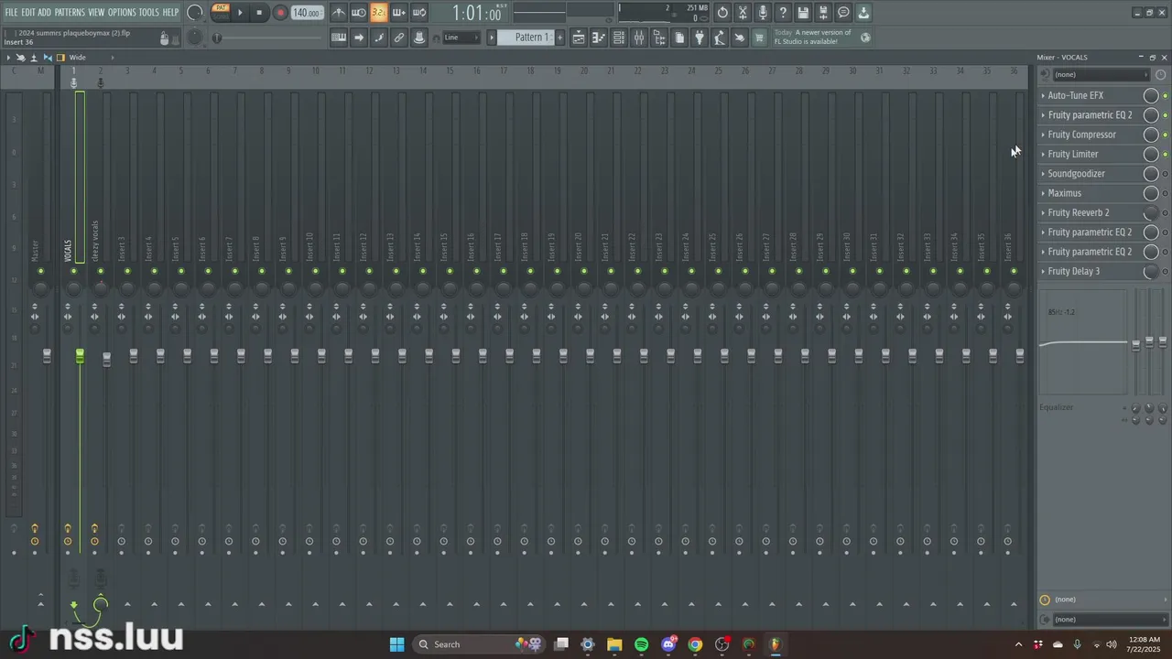
Task: Disable the Fruity Compressor effect LED
Action: coord(1165,135)
